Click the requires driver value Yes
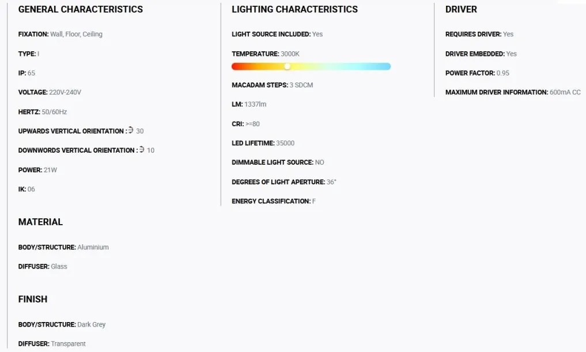586x352 pixels. point(508,34)
